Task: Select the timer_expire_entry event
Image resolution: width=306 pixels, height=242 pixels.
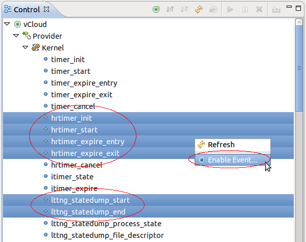Action: (84, 83)
